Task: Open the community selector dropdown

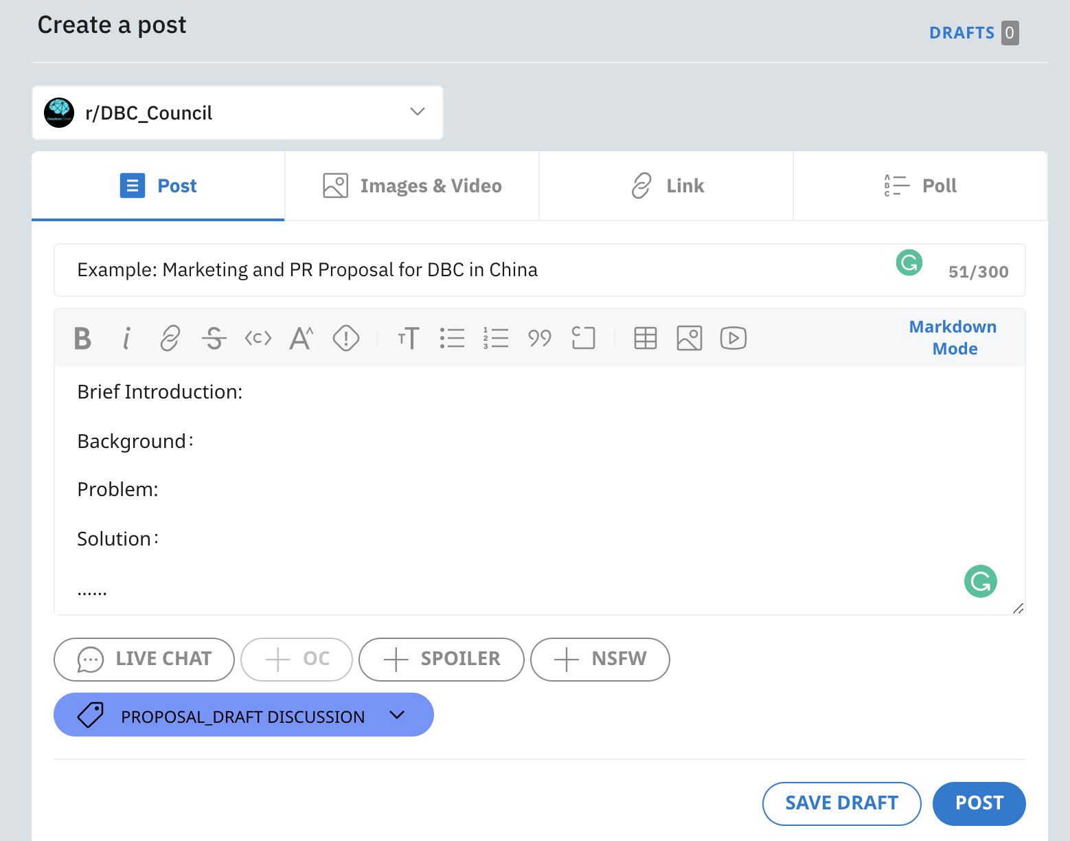Action: pyautogui.click(x=238, y=113)
